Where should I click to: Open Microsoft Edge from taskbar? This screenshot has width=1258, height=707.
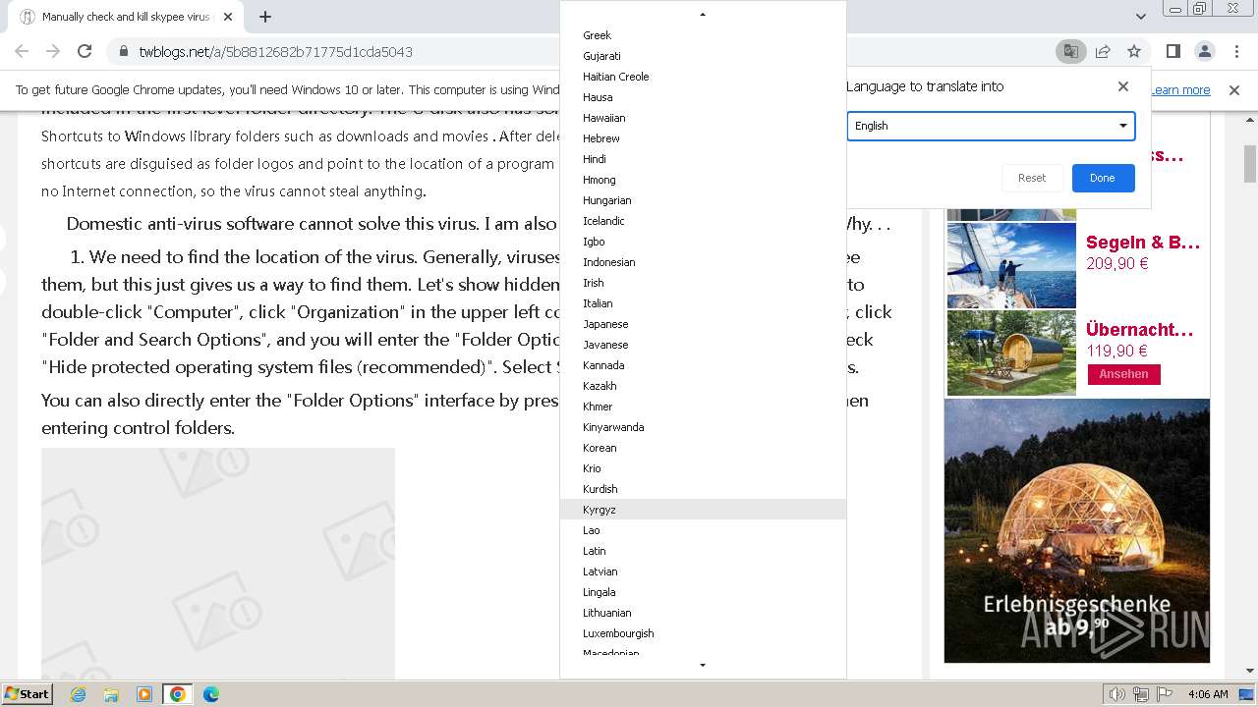tap(211, 694)
